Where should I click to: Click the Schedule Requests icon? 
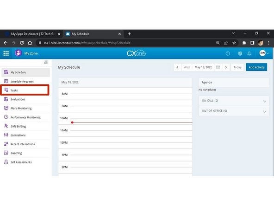[x=6, y=81]
